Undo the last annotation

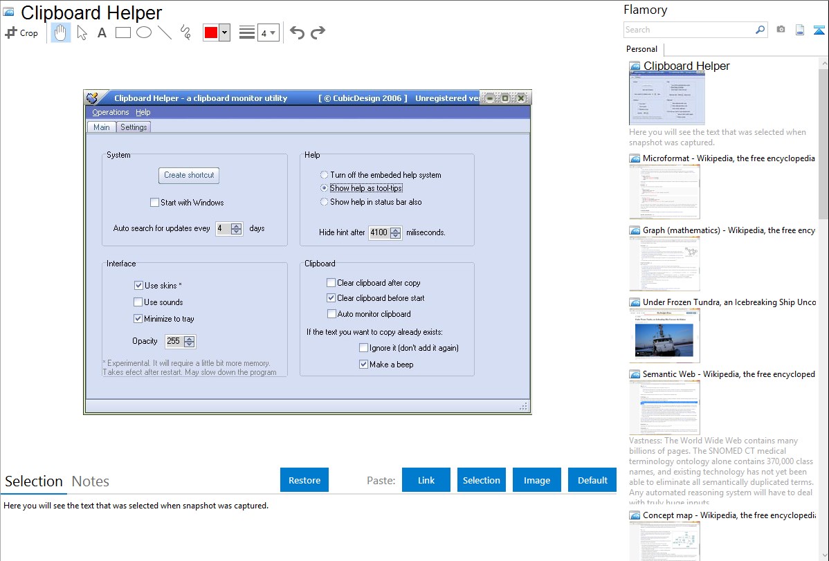coord(297,33)
